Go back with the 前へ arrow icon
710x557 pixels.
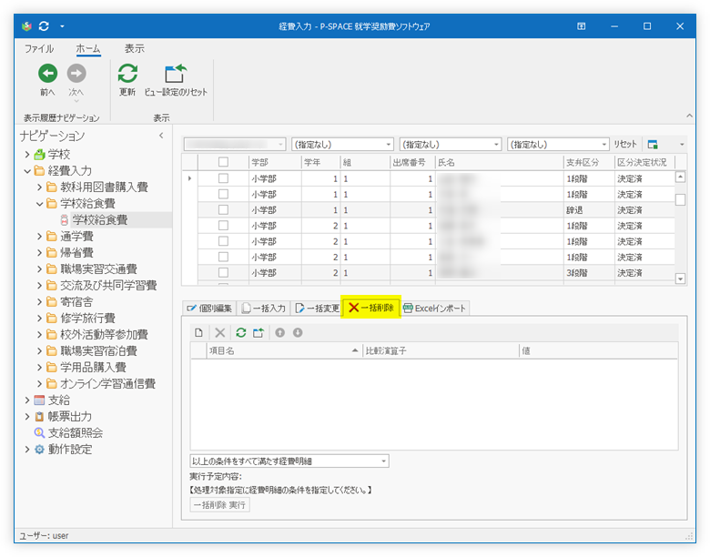(x=47, y=74)
